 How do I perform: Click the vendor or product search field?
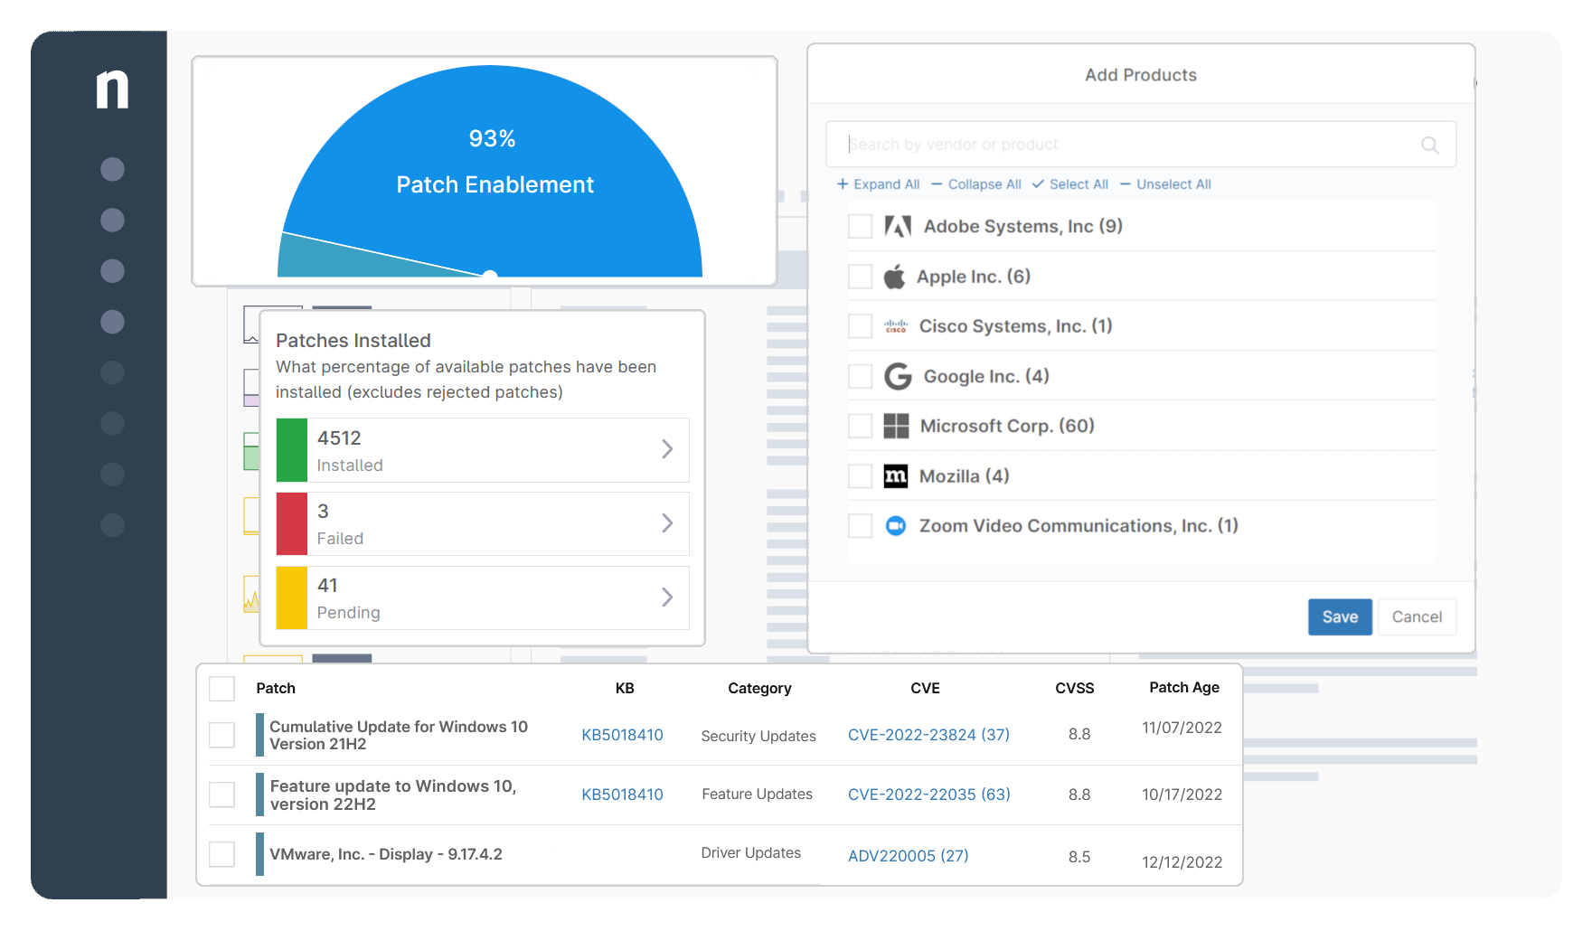(x=1085, y=144)
